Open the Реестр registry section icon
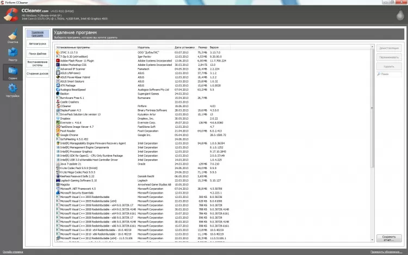 [13, 53]
